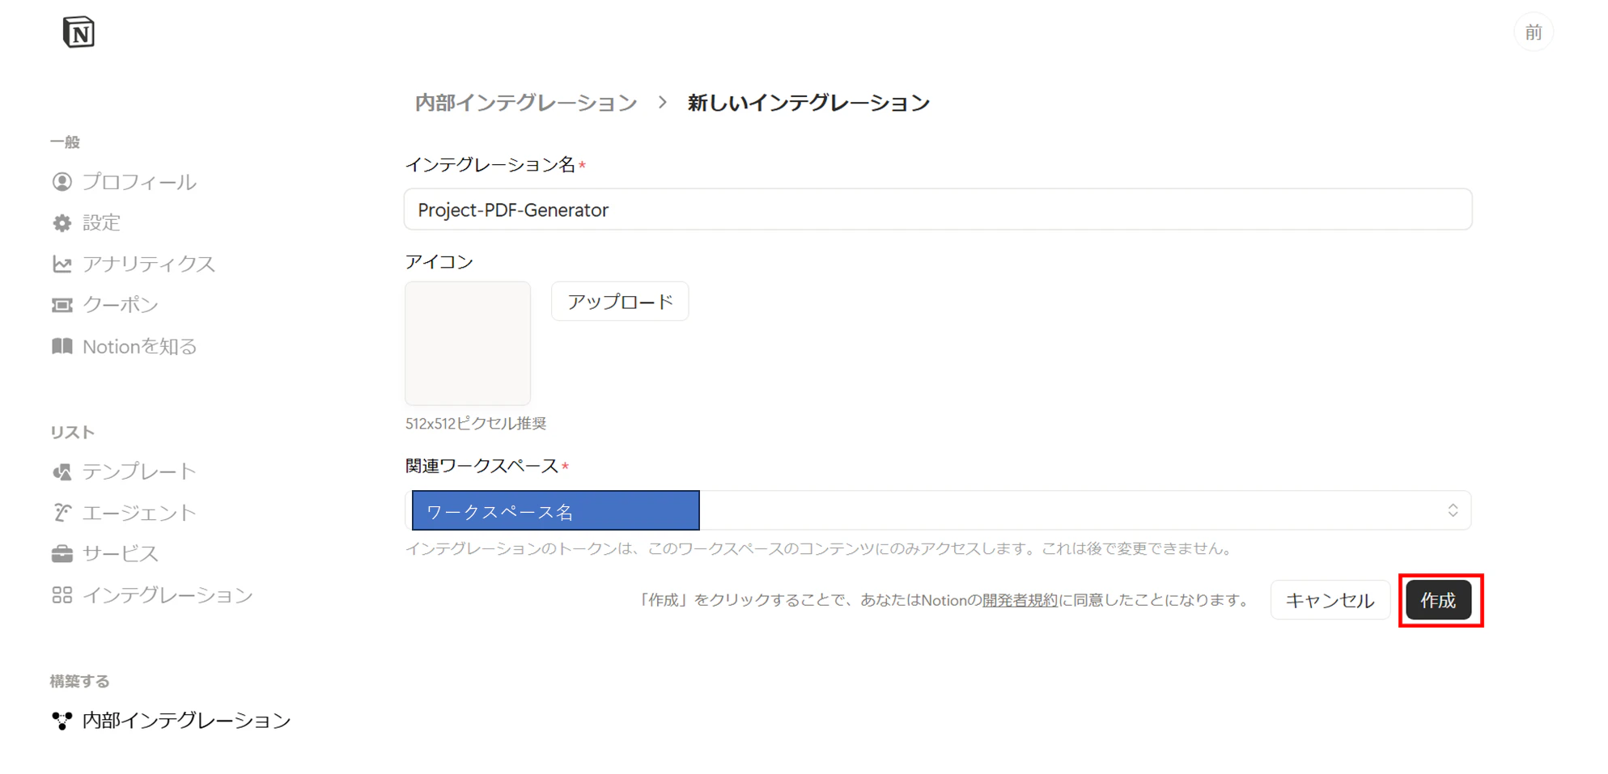Image resolution: width=1608 pixels, height=774 pixels.
Task: Click the 一般 section heading
Action: (x=66, y=142)
